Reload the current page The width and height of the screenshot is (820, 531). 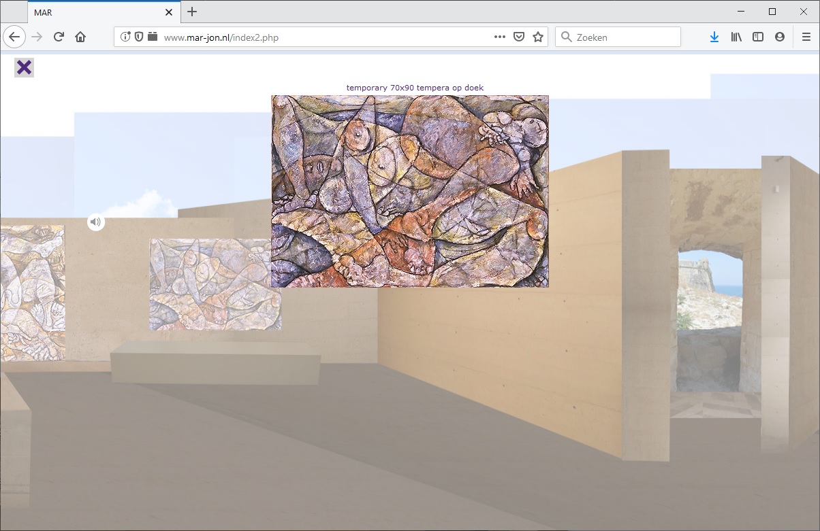pyautogui.click(x=59, y=37)
